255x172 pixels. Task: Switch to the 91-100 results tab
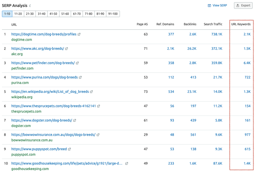pos(113,14)
